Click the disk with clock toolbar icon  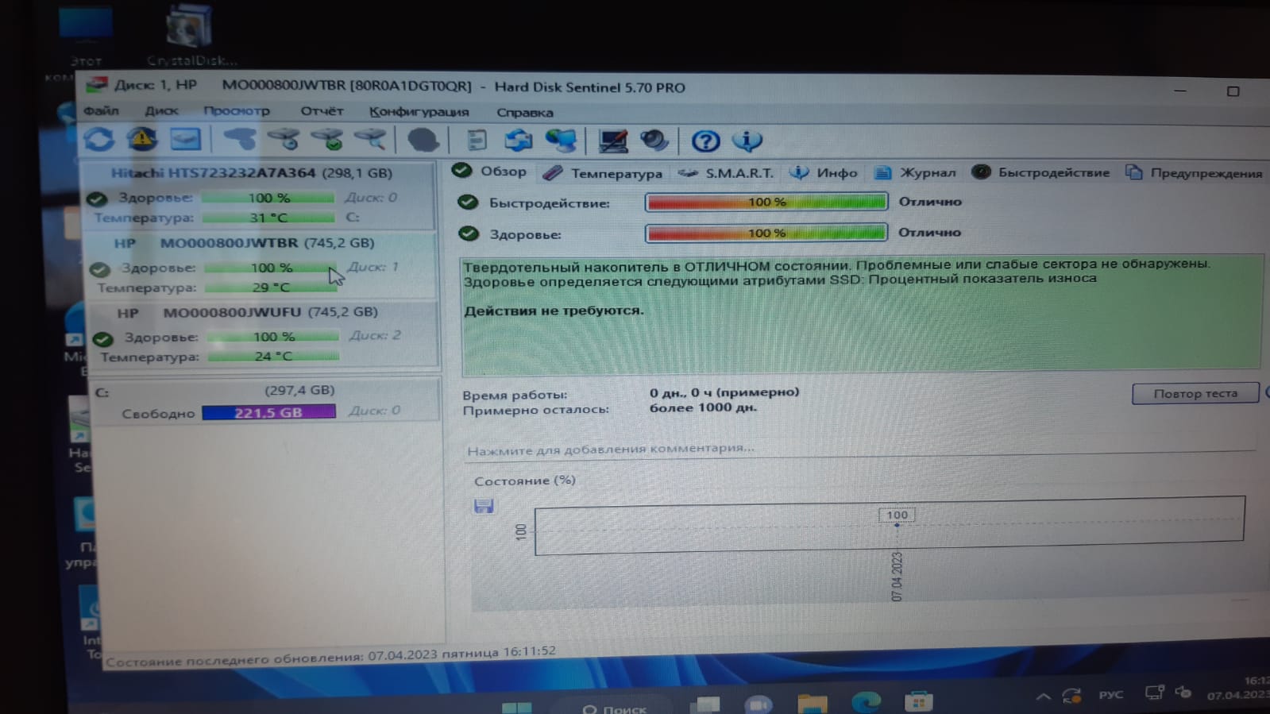pos(284,140)
